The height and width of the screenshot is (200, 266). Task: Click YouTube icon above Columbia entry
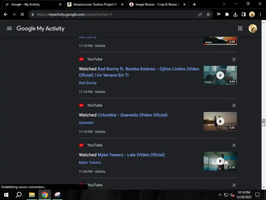tap(81, 105)
